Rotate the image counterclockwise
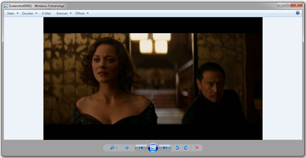Image resolution: width=306 pixels, height=158 pixels. pyautogui.click(x=177, y=148)
